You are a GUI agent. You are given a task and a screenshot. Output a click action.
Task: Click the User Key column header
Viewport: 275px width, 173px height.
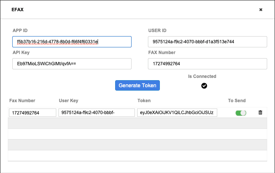pyautogui.click(x=69, y=101)
